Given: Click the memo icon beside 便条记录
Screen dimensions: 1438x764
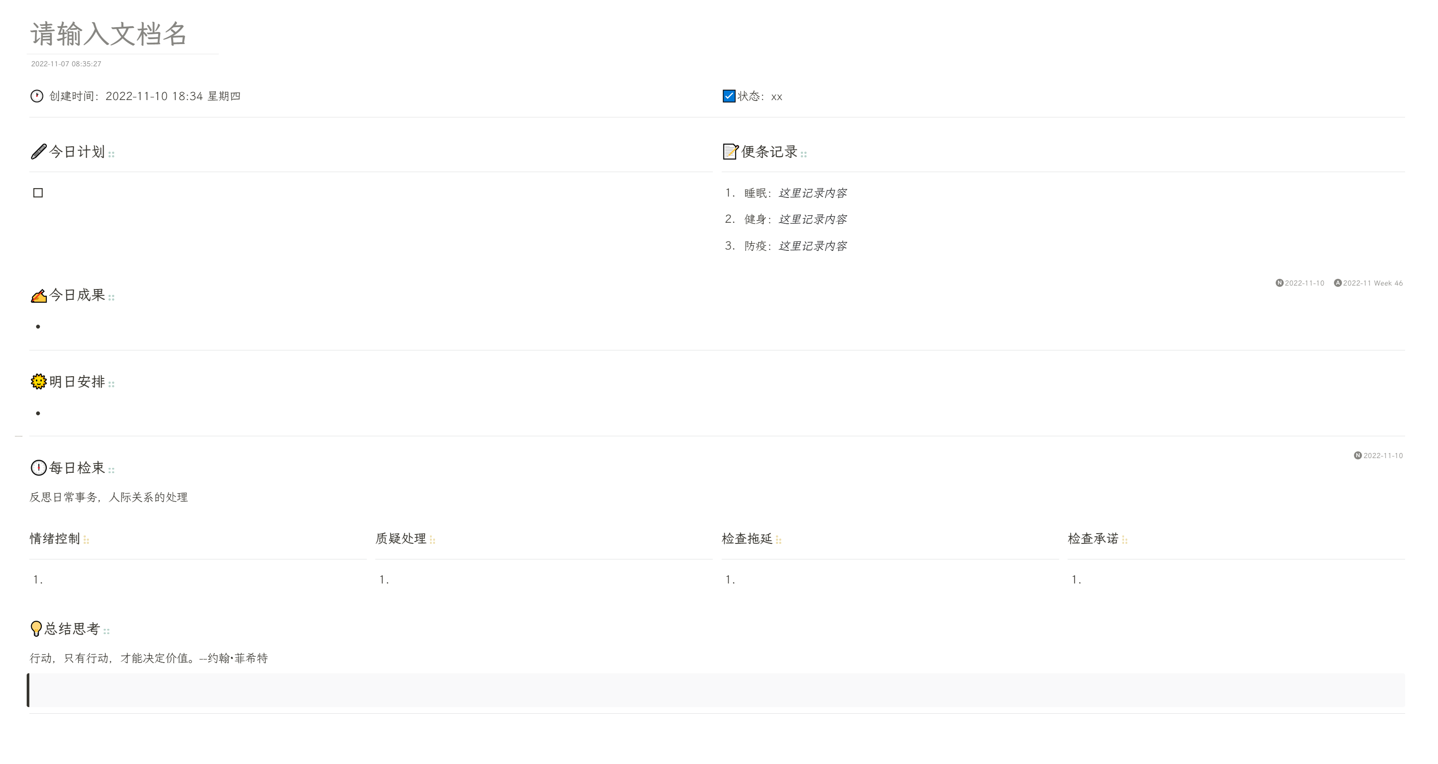Looking at the screenshot, I should click(x=730, y=152).
